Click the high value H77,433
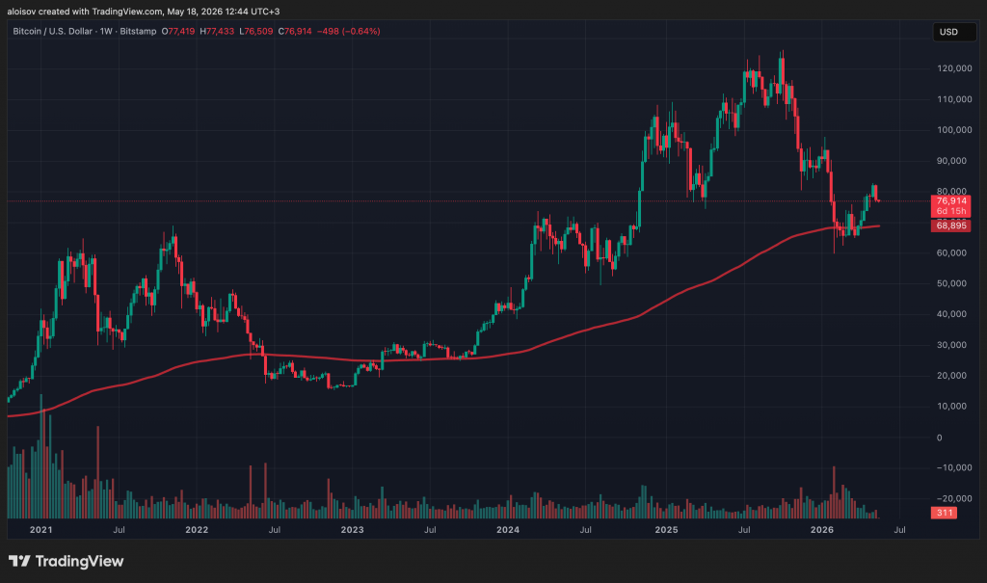The width and height of the screenshot is (987, 583). (x=217, y=31)
